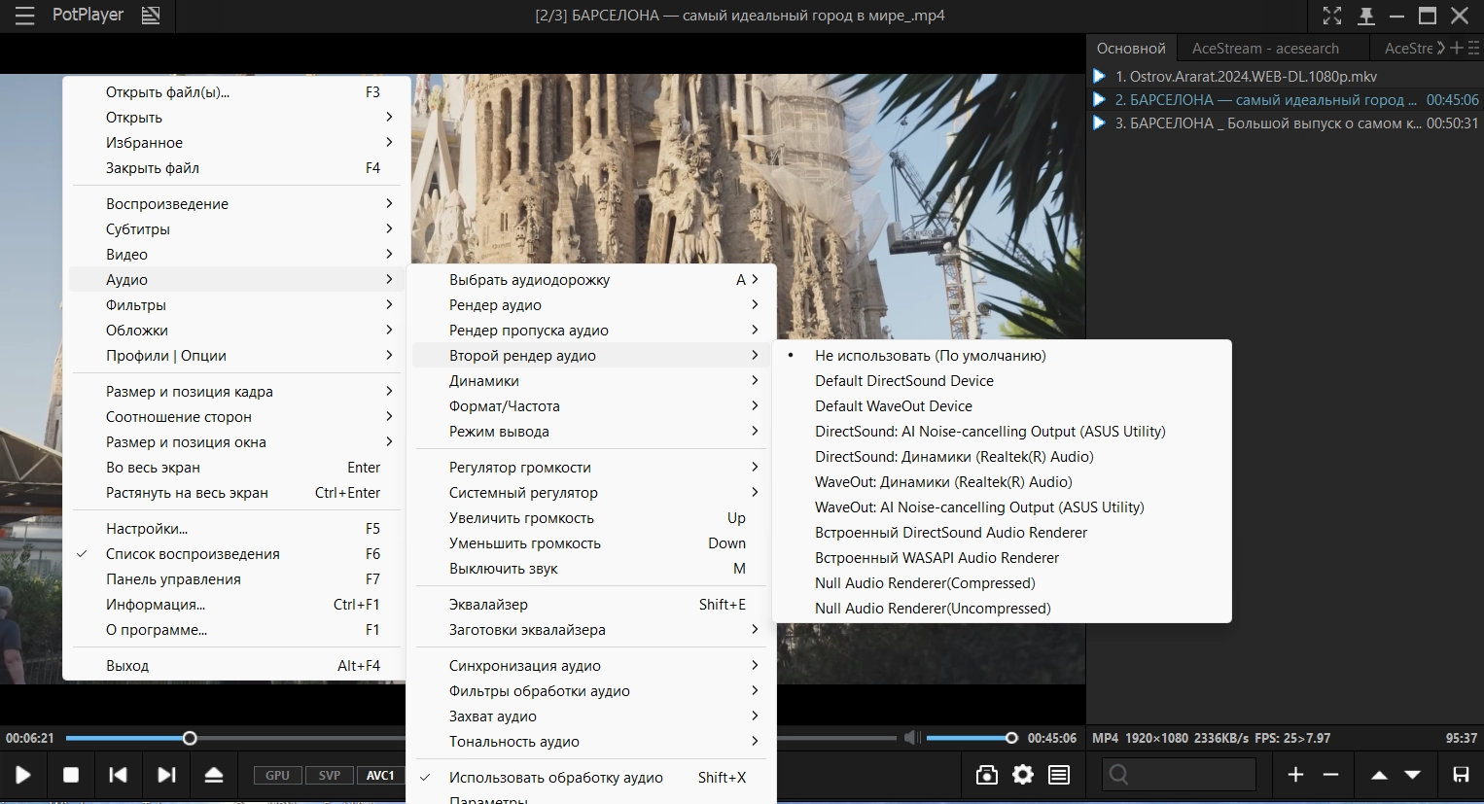Open settings via the gear icon
Viewport: 1484px width, 804px height.
pos(1023,775)
